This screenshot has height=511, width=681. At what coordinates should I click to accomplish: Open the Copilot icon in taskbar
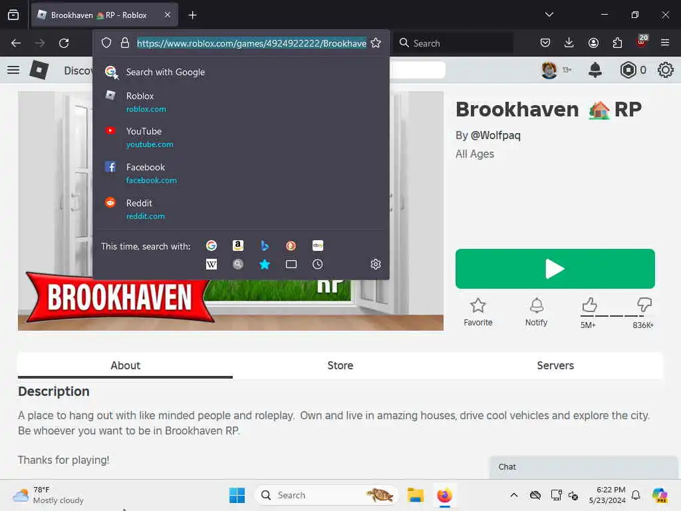(x=660, y=495)
